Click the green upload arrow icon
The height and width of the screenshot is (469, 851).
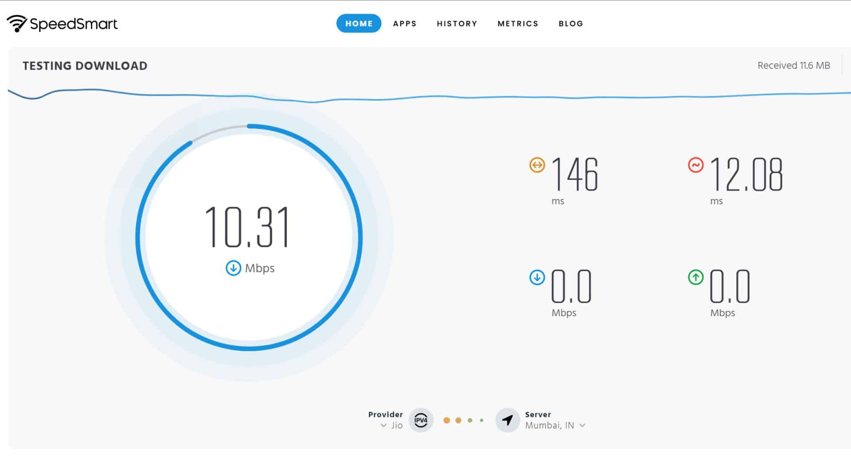(x=696, y=278)
